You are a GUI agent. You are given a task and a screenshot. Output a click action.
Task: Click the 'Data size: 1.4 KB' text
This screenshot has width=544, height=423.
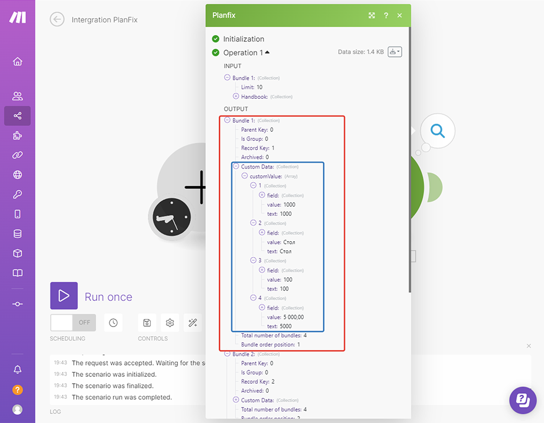point(361,52)
